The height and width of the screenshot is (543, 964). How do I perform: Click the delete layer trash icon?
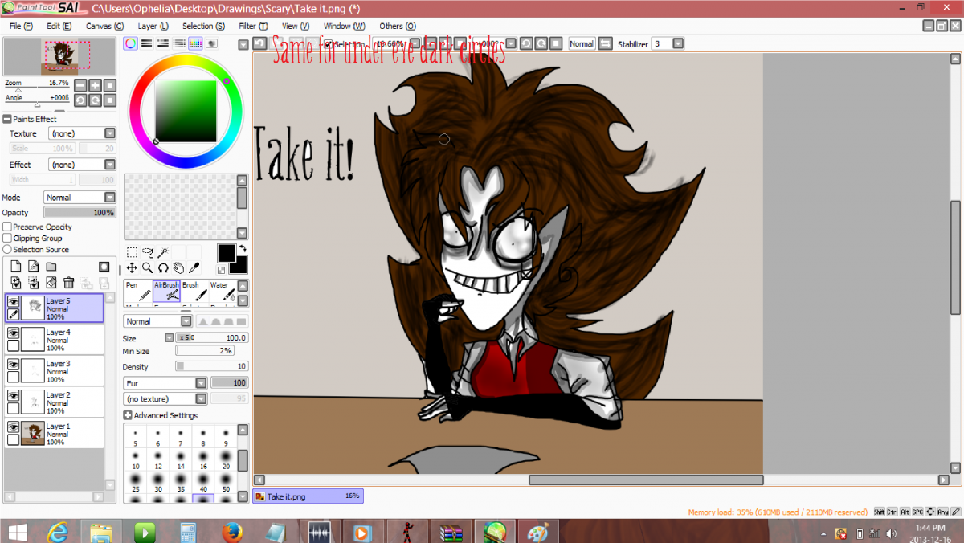[69, 283]
